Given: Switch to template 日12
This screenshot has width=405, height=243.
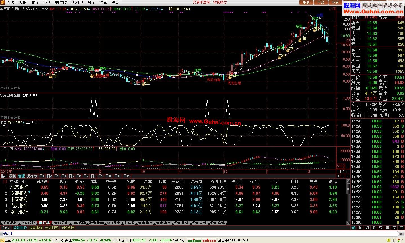Looking at the screenshot, I should point(127,176).
